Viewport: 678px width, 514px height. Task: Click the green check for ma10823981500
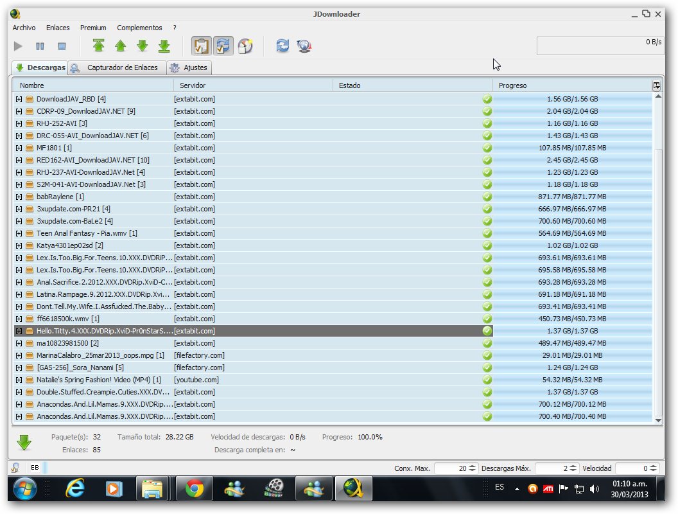coord(487,343)
